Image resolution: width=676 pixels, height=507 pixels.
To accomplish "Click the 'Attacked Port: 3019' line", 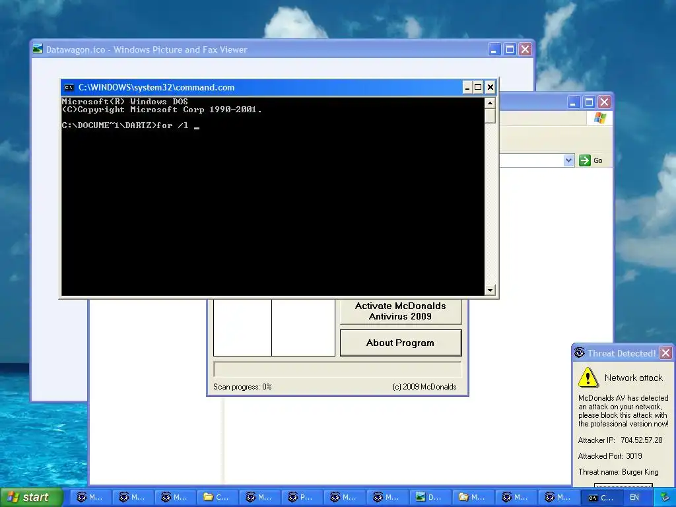I will pyautogui.click(x=609, y=456).
